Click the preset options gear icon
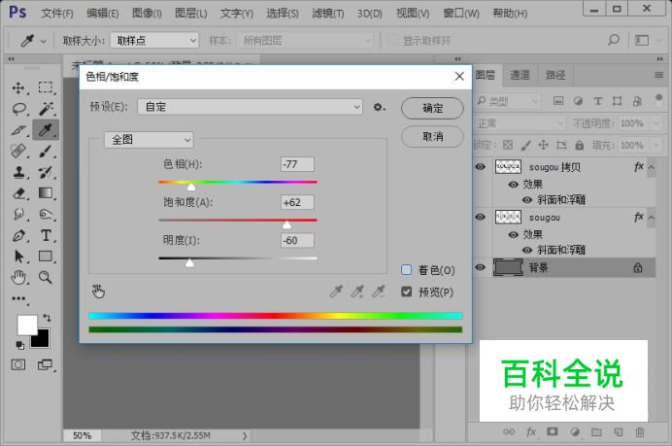The height and width of the screenshot is (446, 672). 379,107
